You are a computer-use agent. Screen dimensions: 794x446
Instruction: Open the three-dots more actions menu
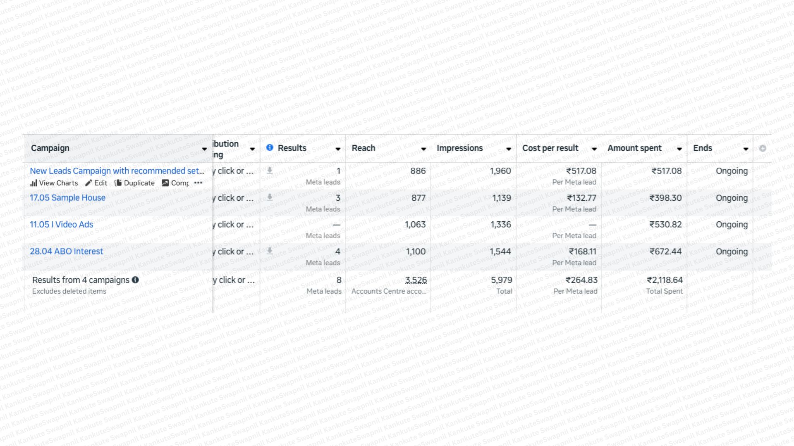(198, 183)
